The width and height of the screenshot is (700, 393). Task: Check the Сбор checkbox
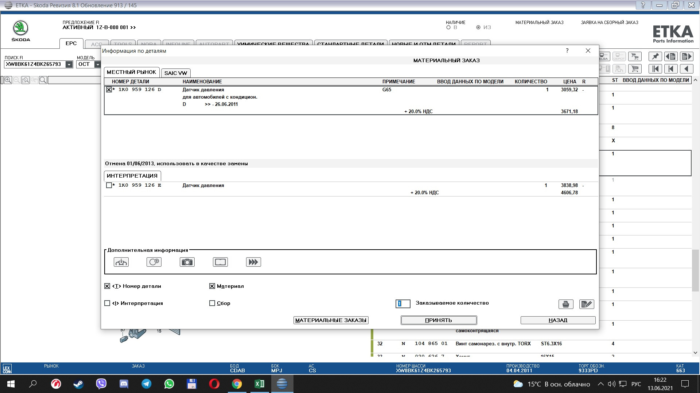point(212,303)
